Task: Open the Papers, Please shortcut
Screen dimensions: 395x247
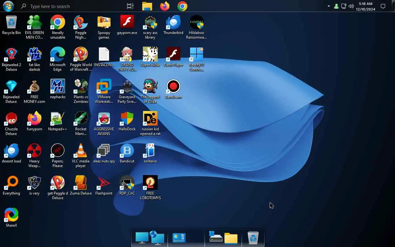Action: click(x=58, y=156)
